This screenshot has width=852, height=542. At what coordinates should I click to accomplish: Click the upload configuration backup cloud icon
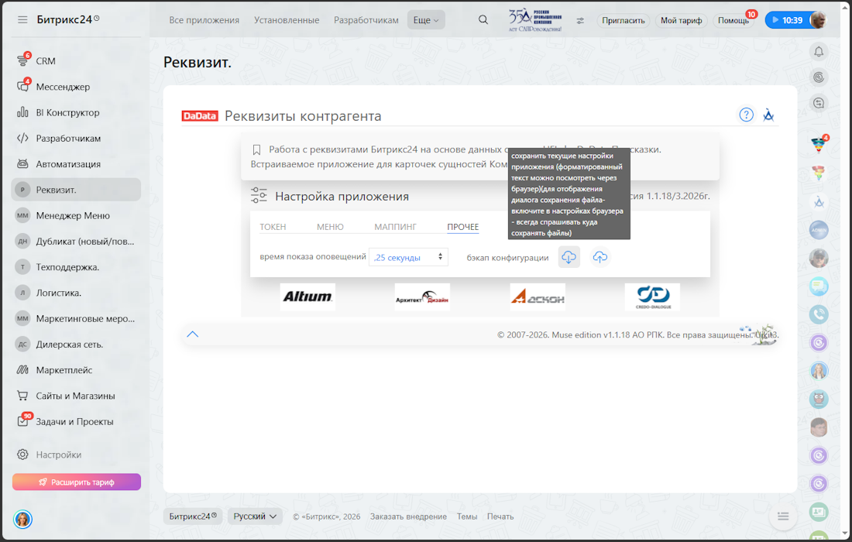pos(599,257)
